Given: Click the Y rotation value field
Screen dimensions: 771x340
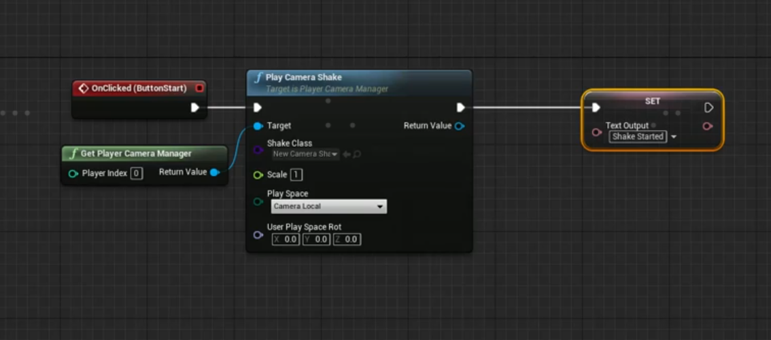Looking at the screenshot, I should [x=316, y=239].
